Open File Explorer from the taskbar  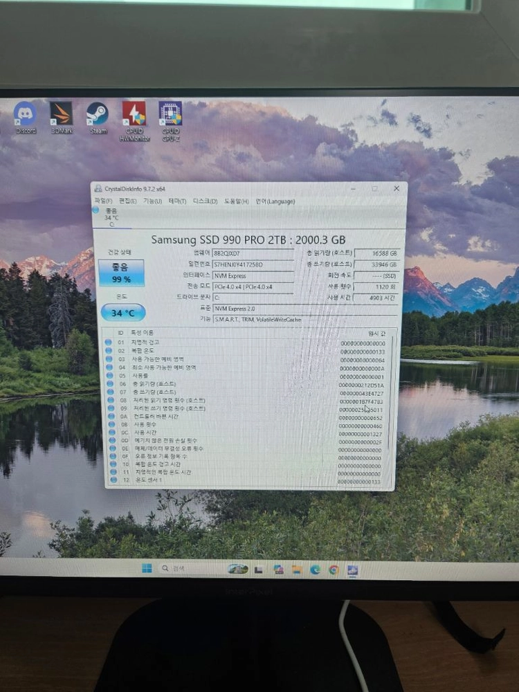pyautogui.click(x=296, y=570)
